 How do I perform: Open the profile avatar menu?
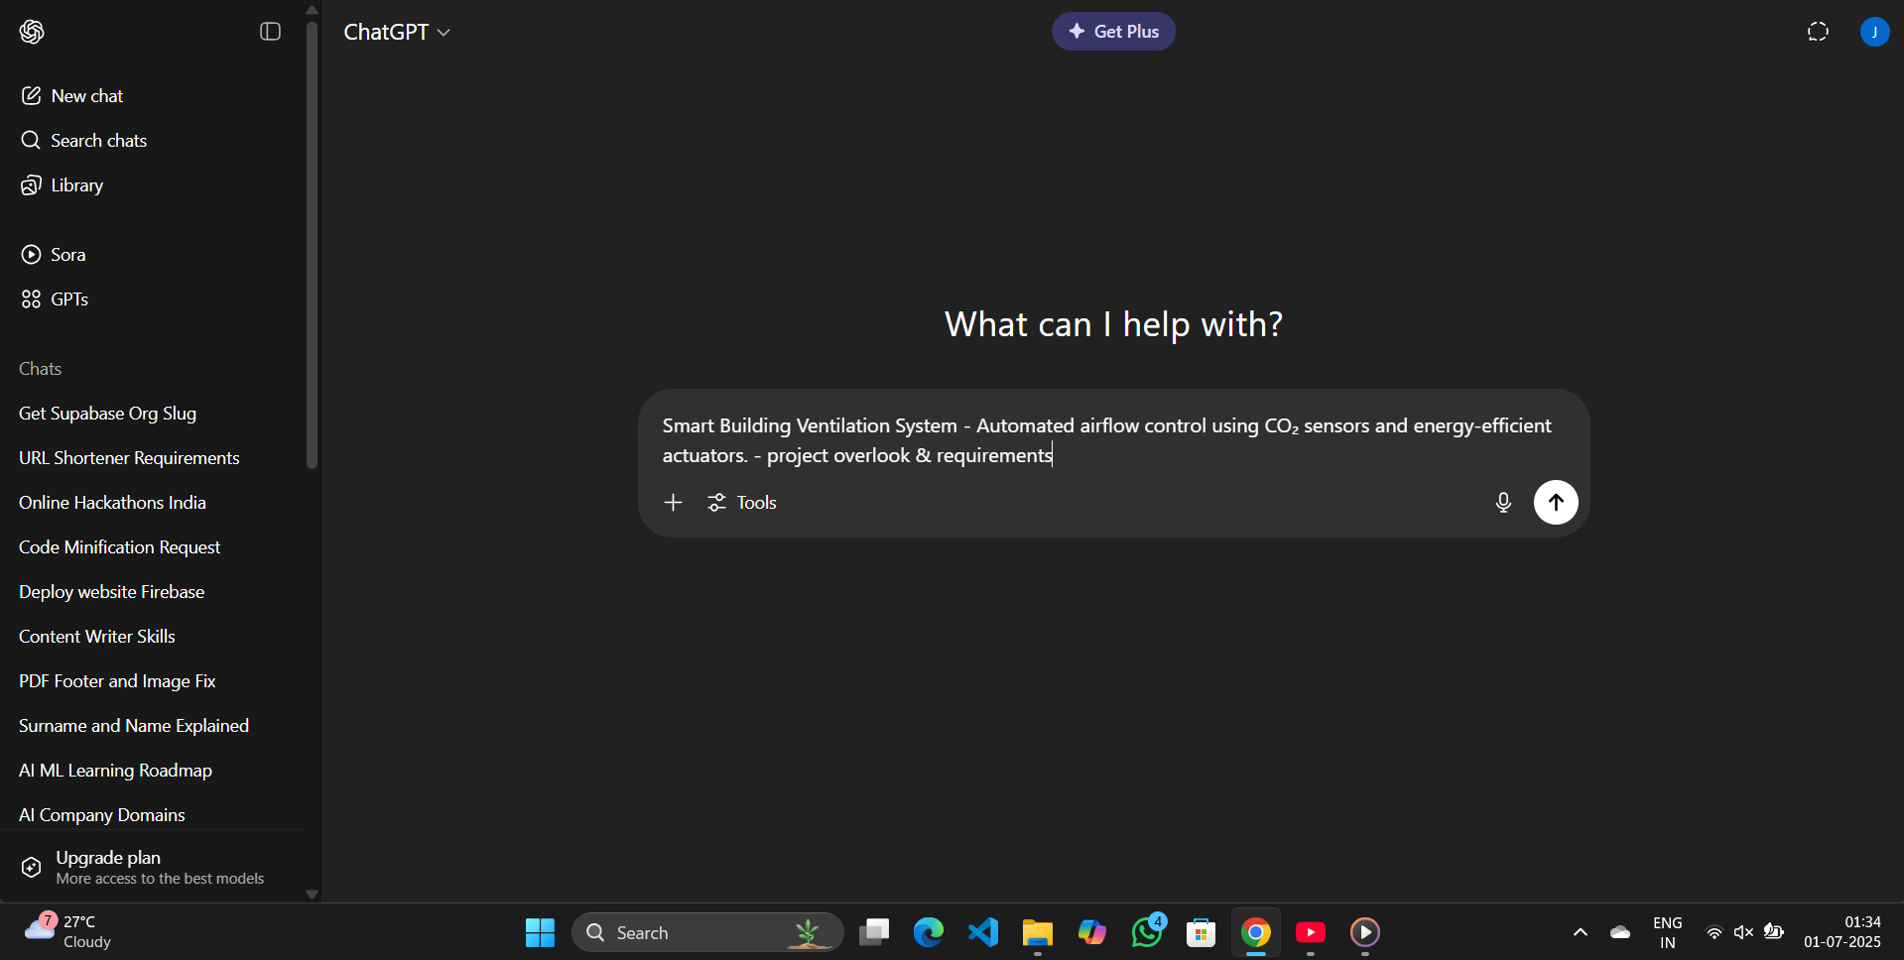click(1874, 32)
